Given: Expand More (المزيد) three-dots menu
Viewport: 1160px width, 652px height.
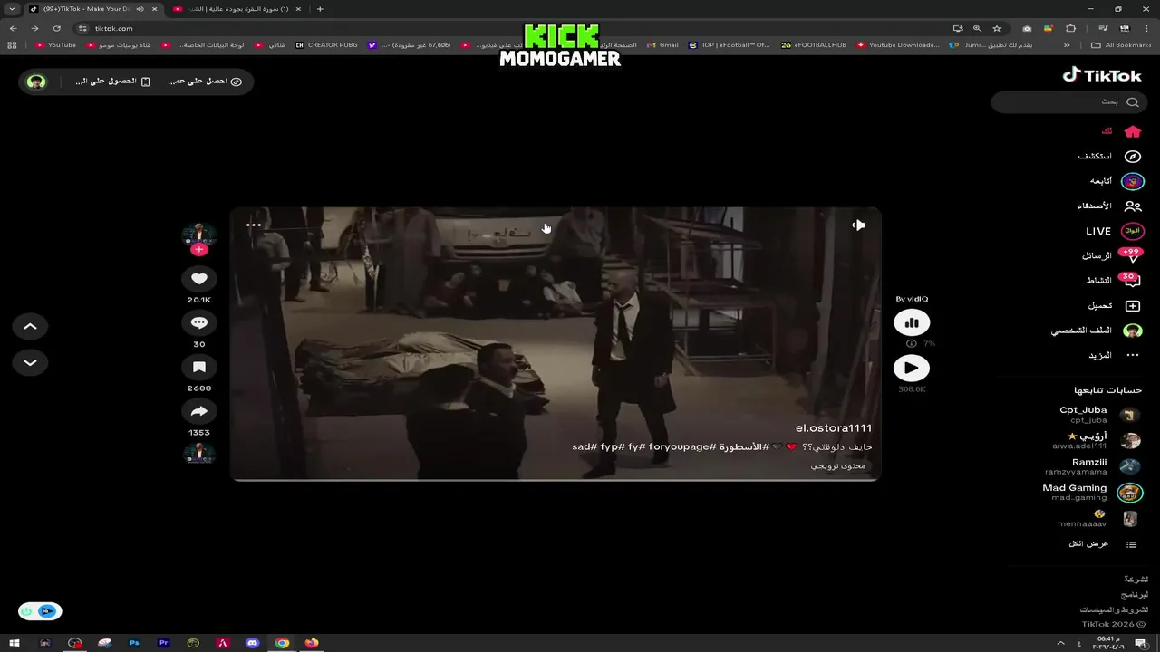Looking at the screenshot, I should point(1114,355).
